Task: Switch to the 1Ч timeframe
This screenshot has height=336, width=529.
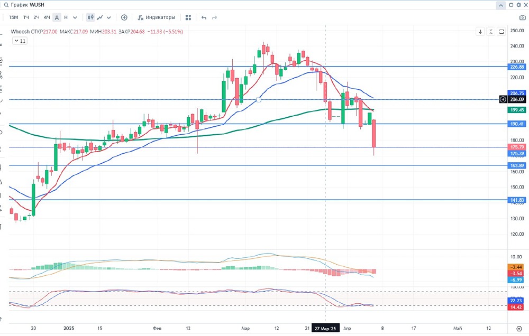Action: coord(26,17)
